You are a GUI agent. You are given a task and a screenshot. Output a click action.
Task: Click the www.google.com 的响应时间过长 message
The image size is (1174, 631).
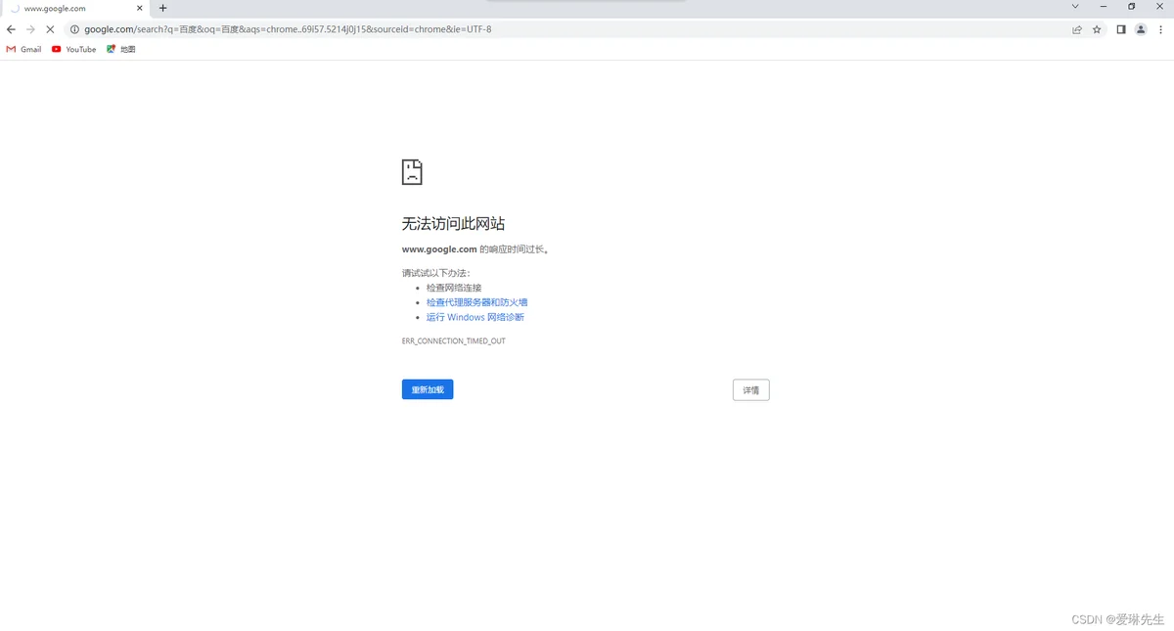pos(475,249)
